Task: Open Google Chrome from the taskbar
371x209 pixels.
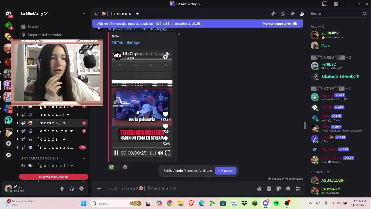Action: point(170,203)
